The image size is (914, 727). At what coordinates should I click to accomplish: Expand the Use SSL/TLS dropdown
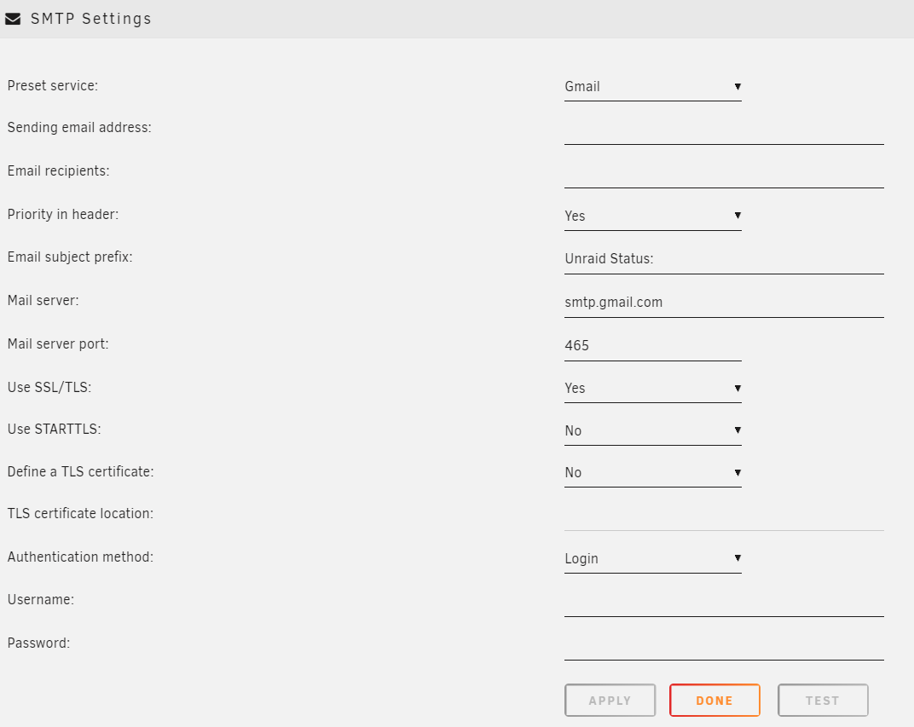(653, 389)
